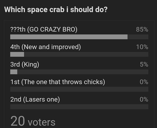Click the empty bar under the 1st option
The image size is (157, 128).
79,89
